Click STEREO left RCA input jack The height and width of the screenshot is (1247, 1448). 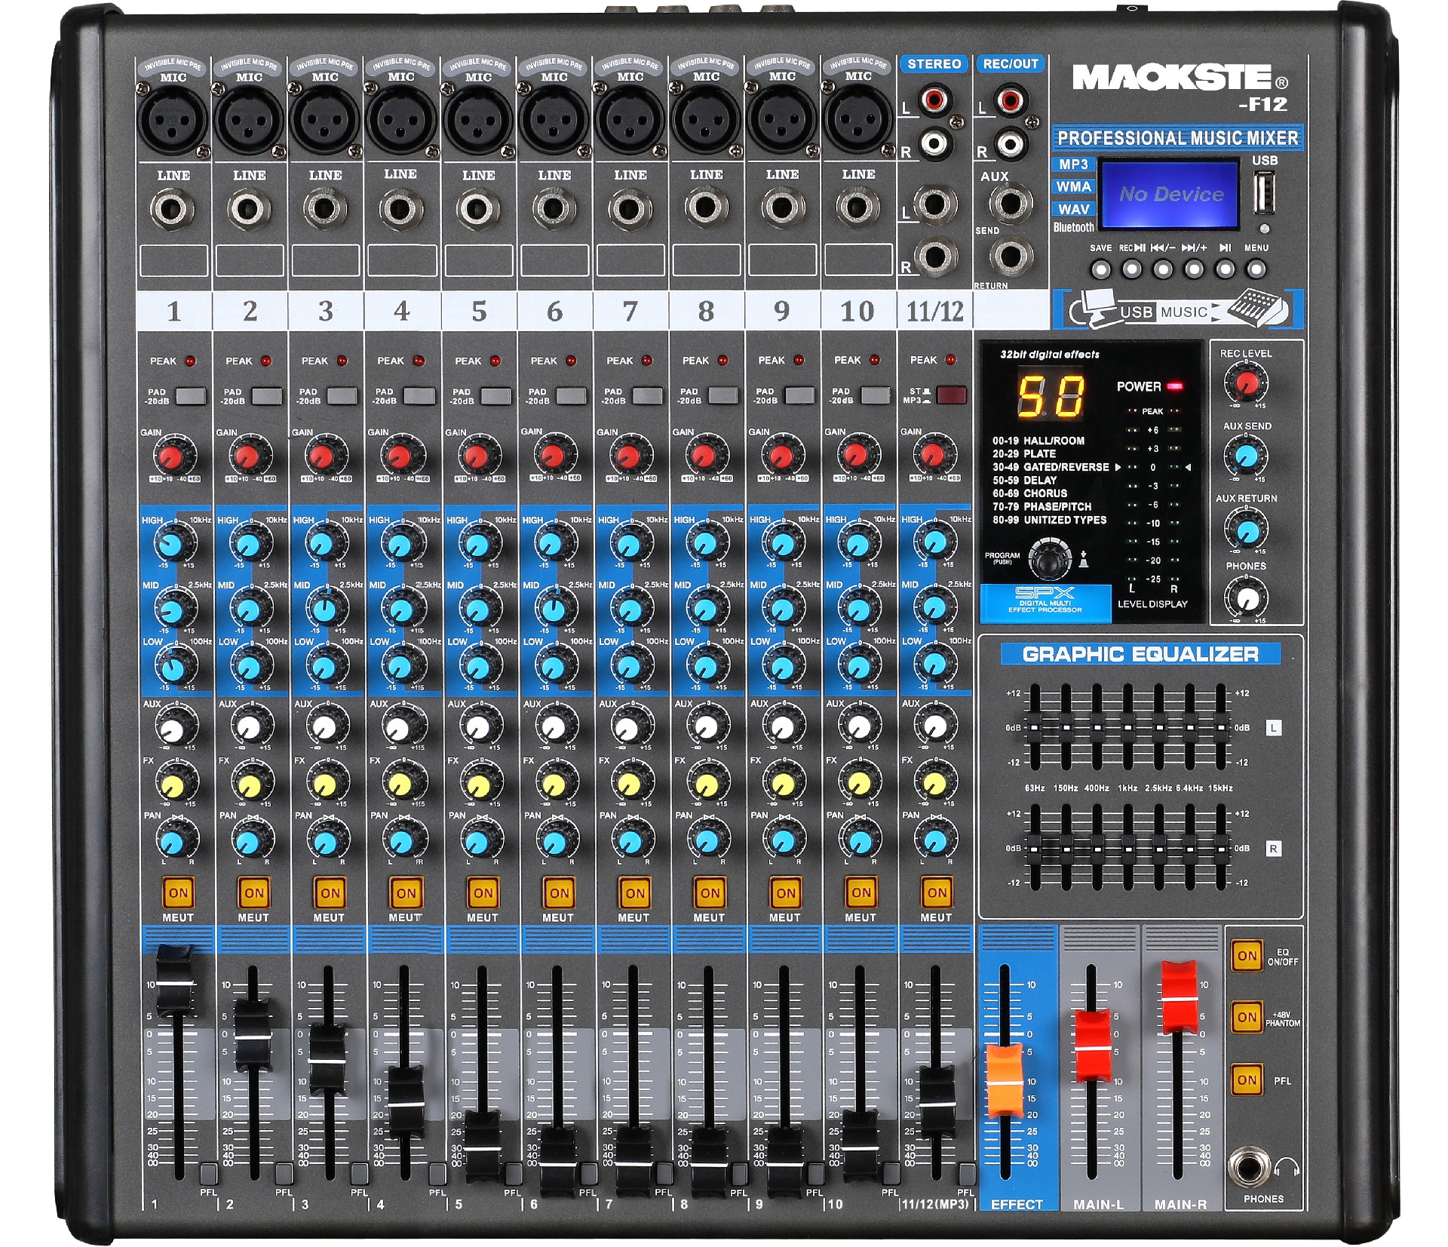click(x=934, y=99)
